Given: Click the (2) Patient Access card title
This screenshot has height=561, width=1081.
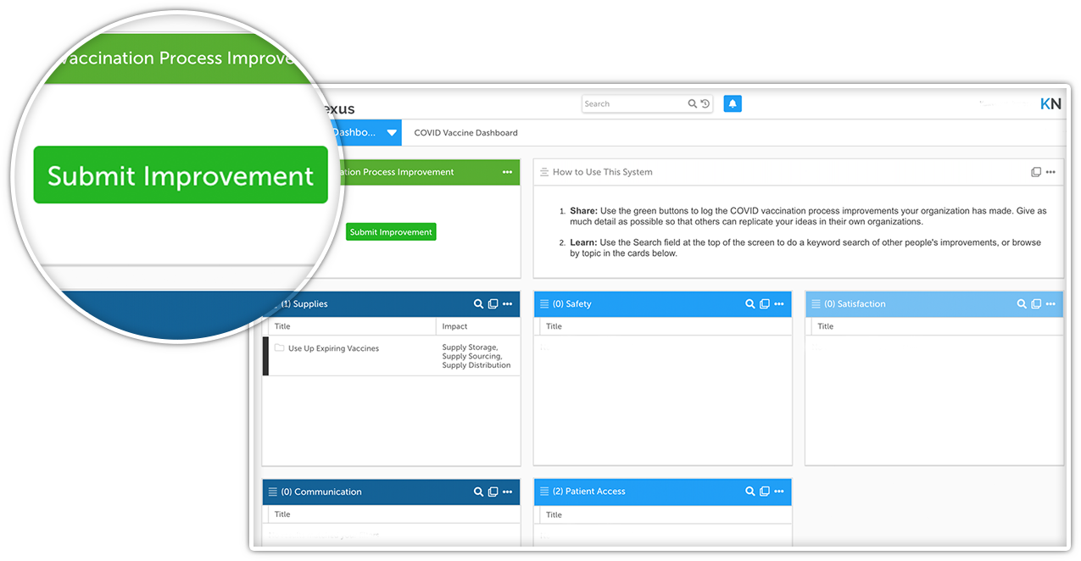Looking at the screenshot, I should coord(589,492).
